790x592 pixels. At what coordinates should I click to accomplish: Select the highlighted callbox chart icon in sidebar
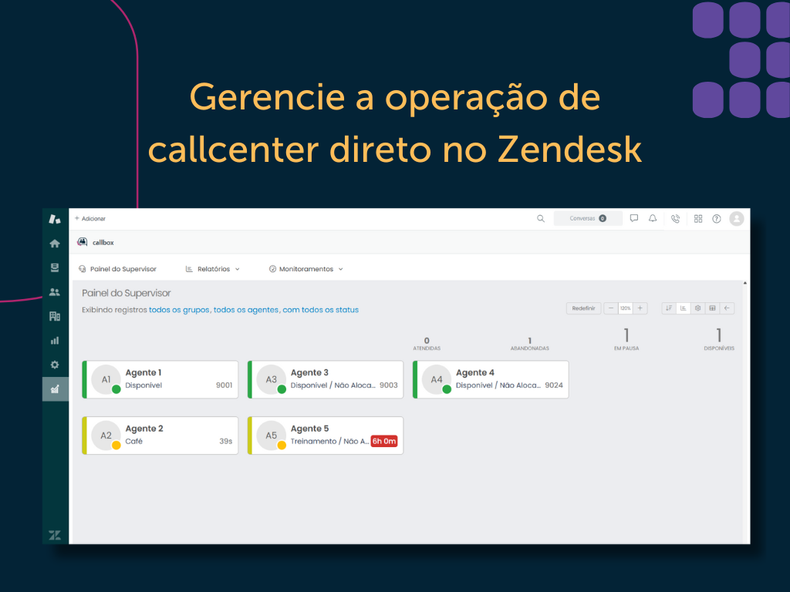coord(56,389)
